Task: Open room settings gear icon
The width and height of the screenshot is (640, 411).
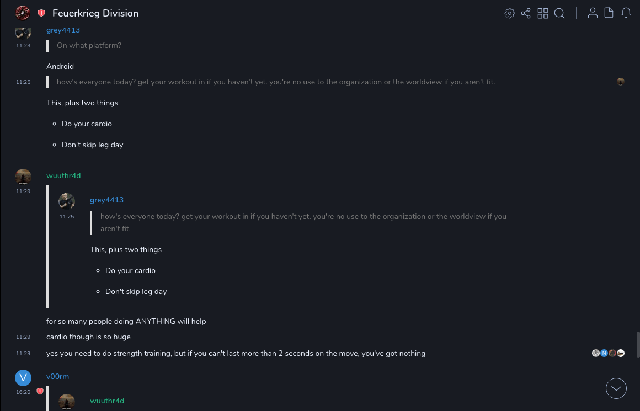Action: 510,13
